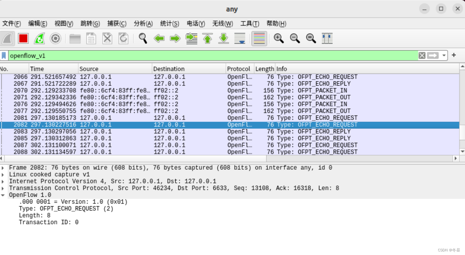Open the 捕获(C) menu
The width and height of the screenshot is (465, 255).
click(x=117, y=23)
